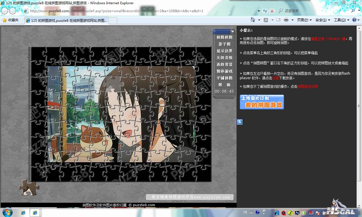Expand the address bar history dropdown
Viewport: 362px width, 217px height.
point(259,11)
